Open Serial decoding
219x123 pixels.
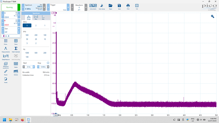(16, 57)
